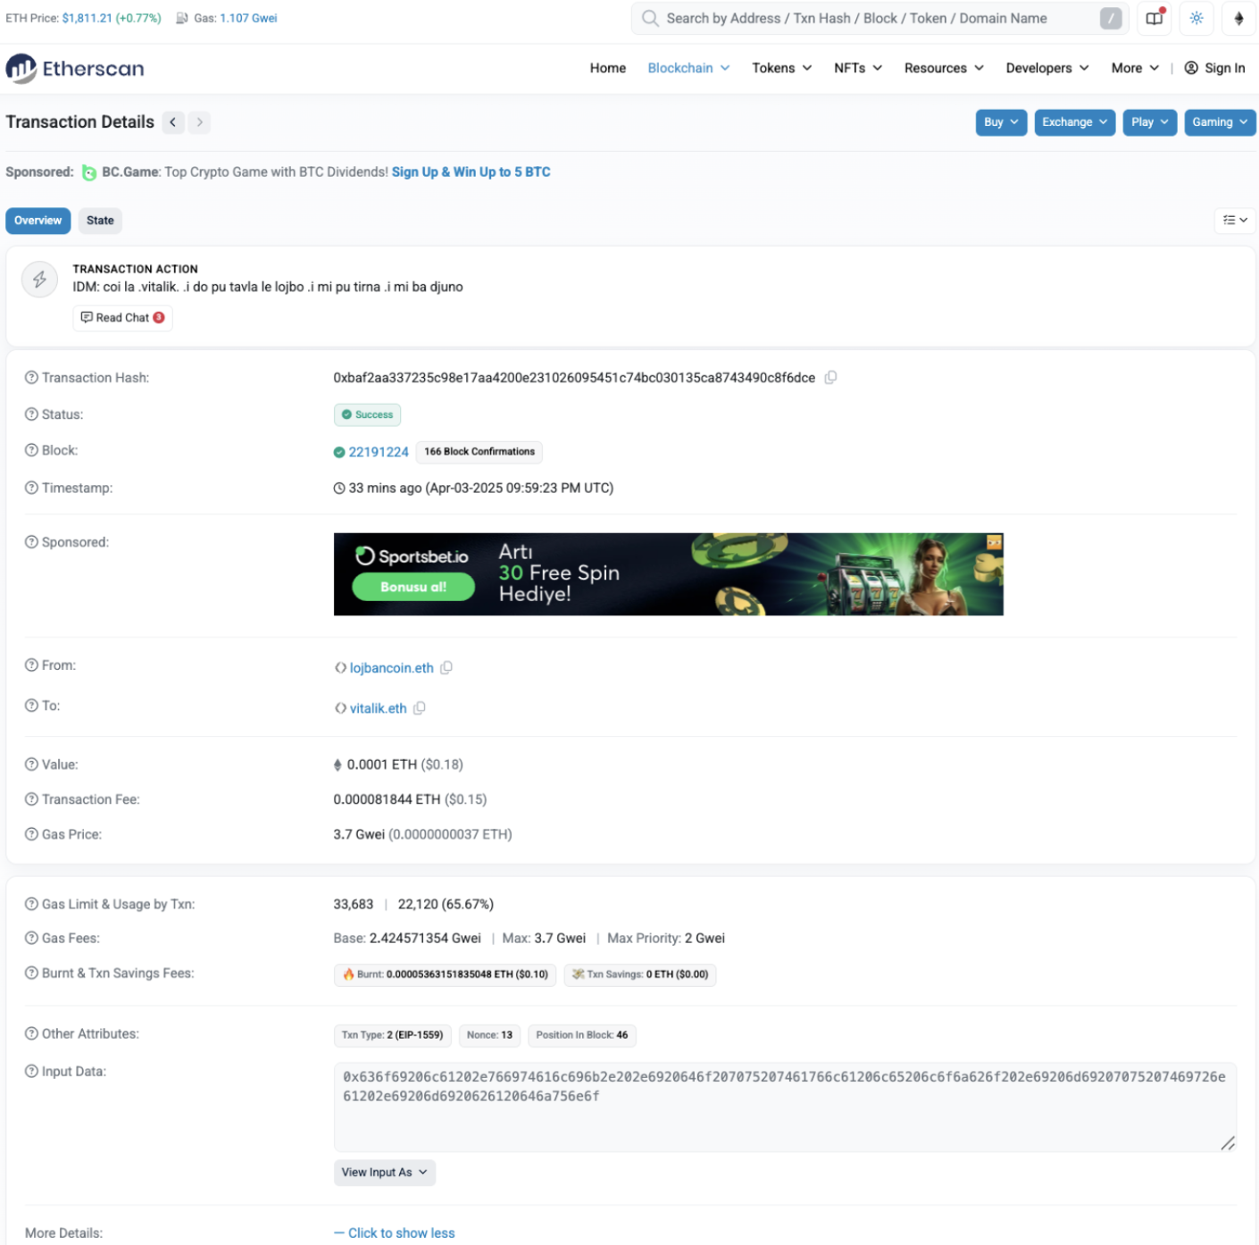Viewport: 1259px width, 1245px height.
Task: Click the Input Data box resize handle
Action: click(x=1228, y=1143)
